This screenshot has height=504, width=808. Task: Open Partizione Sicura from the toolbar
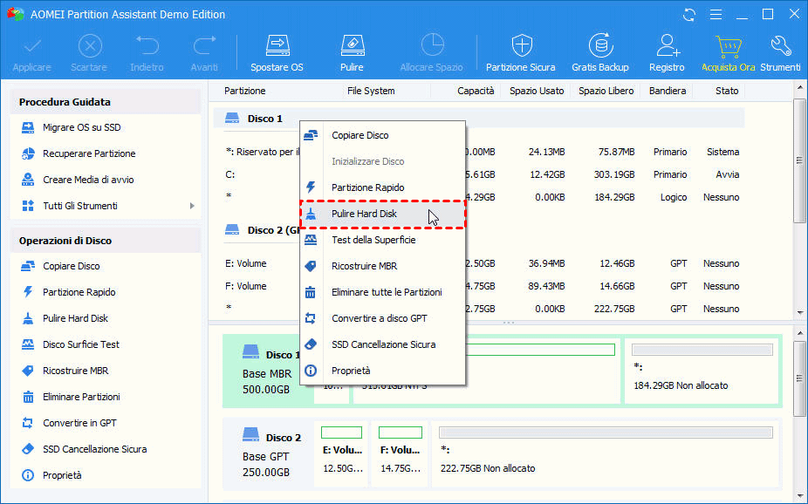pos(520,53)
